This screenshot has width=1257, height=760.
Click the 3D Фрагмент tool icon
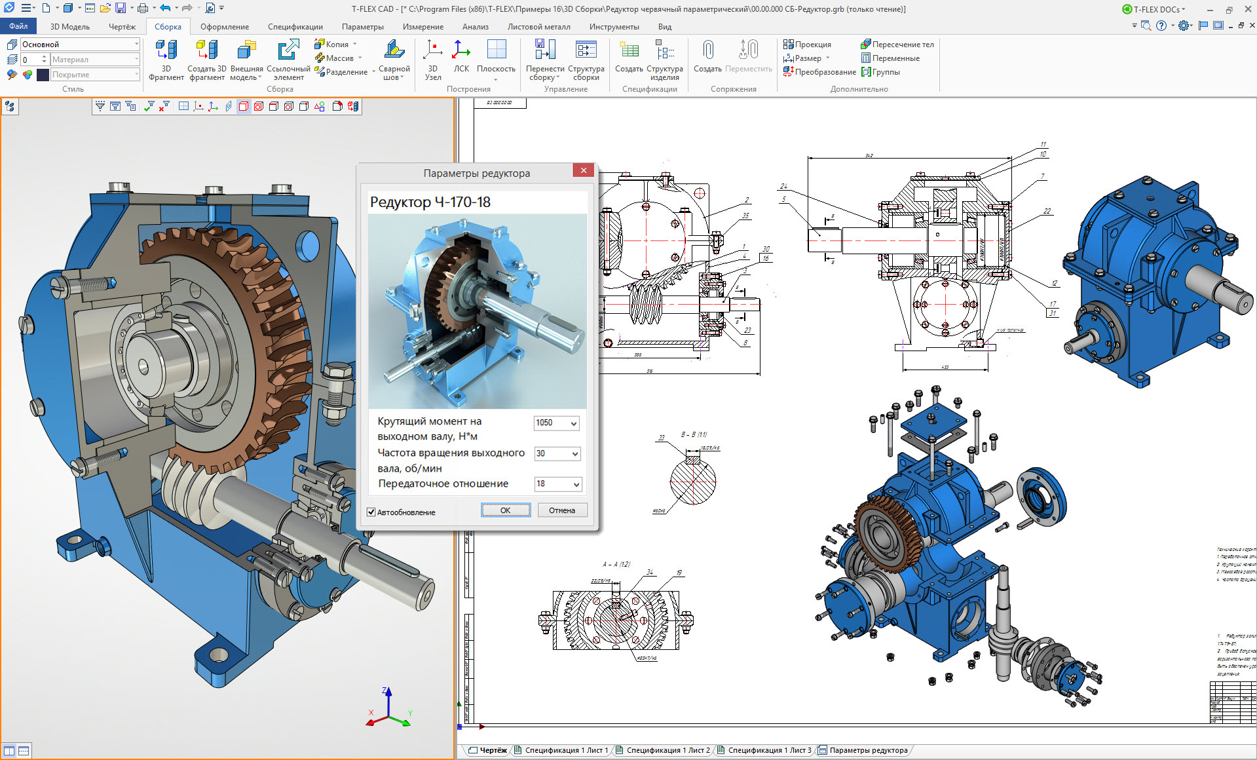tap(166, 51)
